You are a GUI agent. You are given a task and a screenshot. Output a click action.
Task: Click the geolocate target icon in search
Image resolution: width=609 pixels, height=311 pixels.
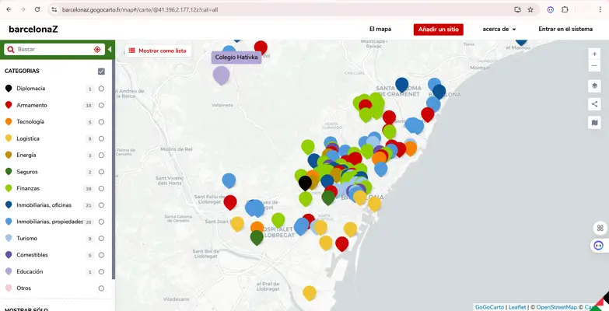click(x=97, y=49)
